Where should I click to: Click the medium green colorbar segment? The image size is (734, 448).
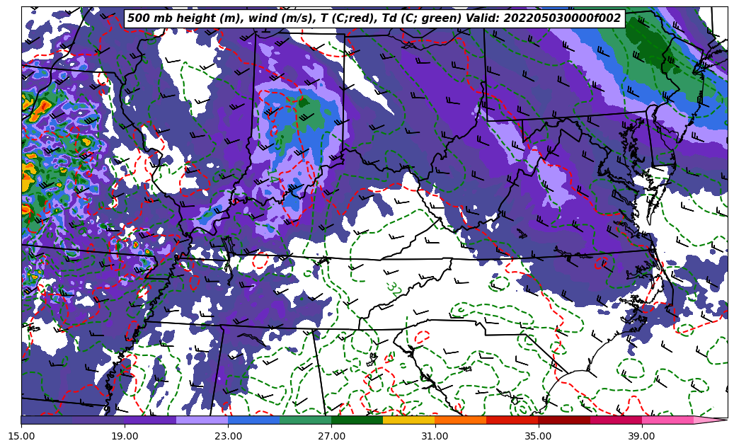click(305, 420)
